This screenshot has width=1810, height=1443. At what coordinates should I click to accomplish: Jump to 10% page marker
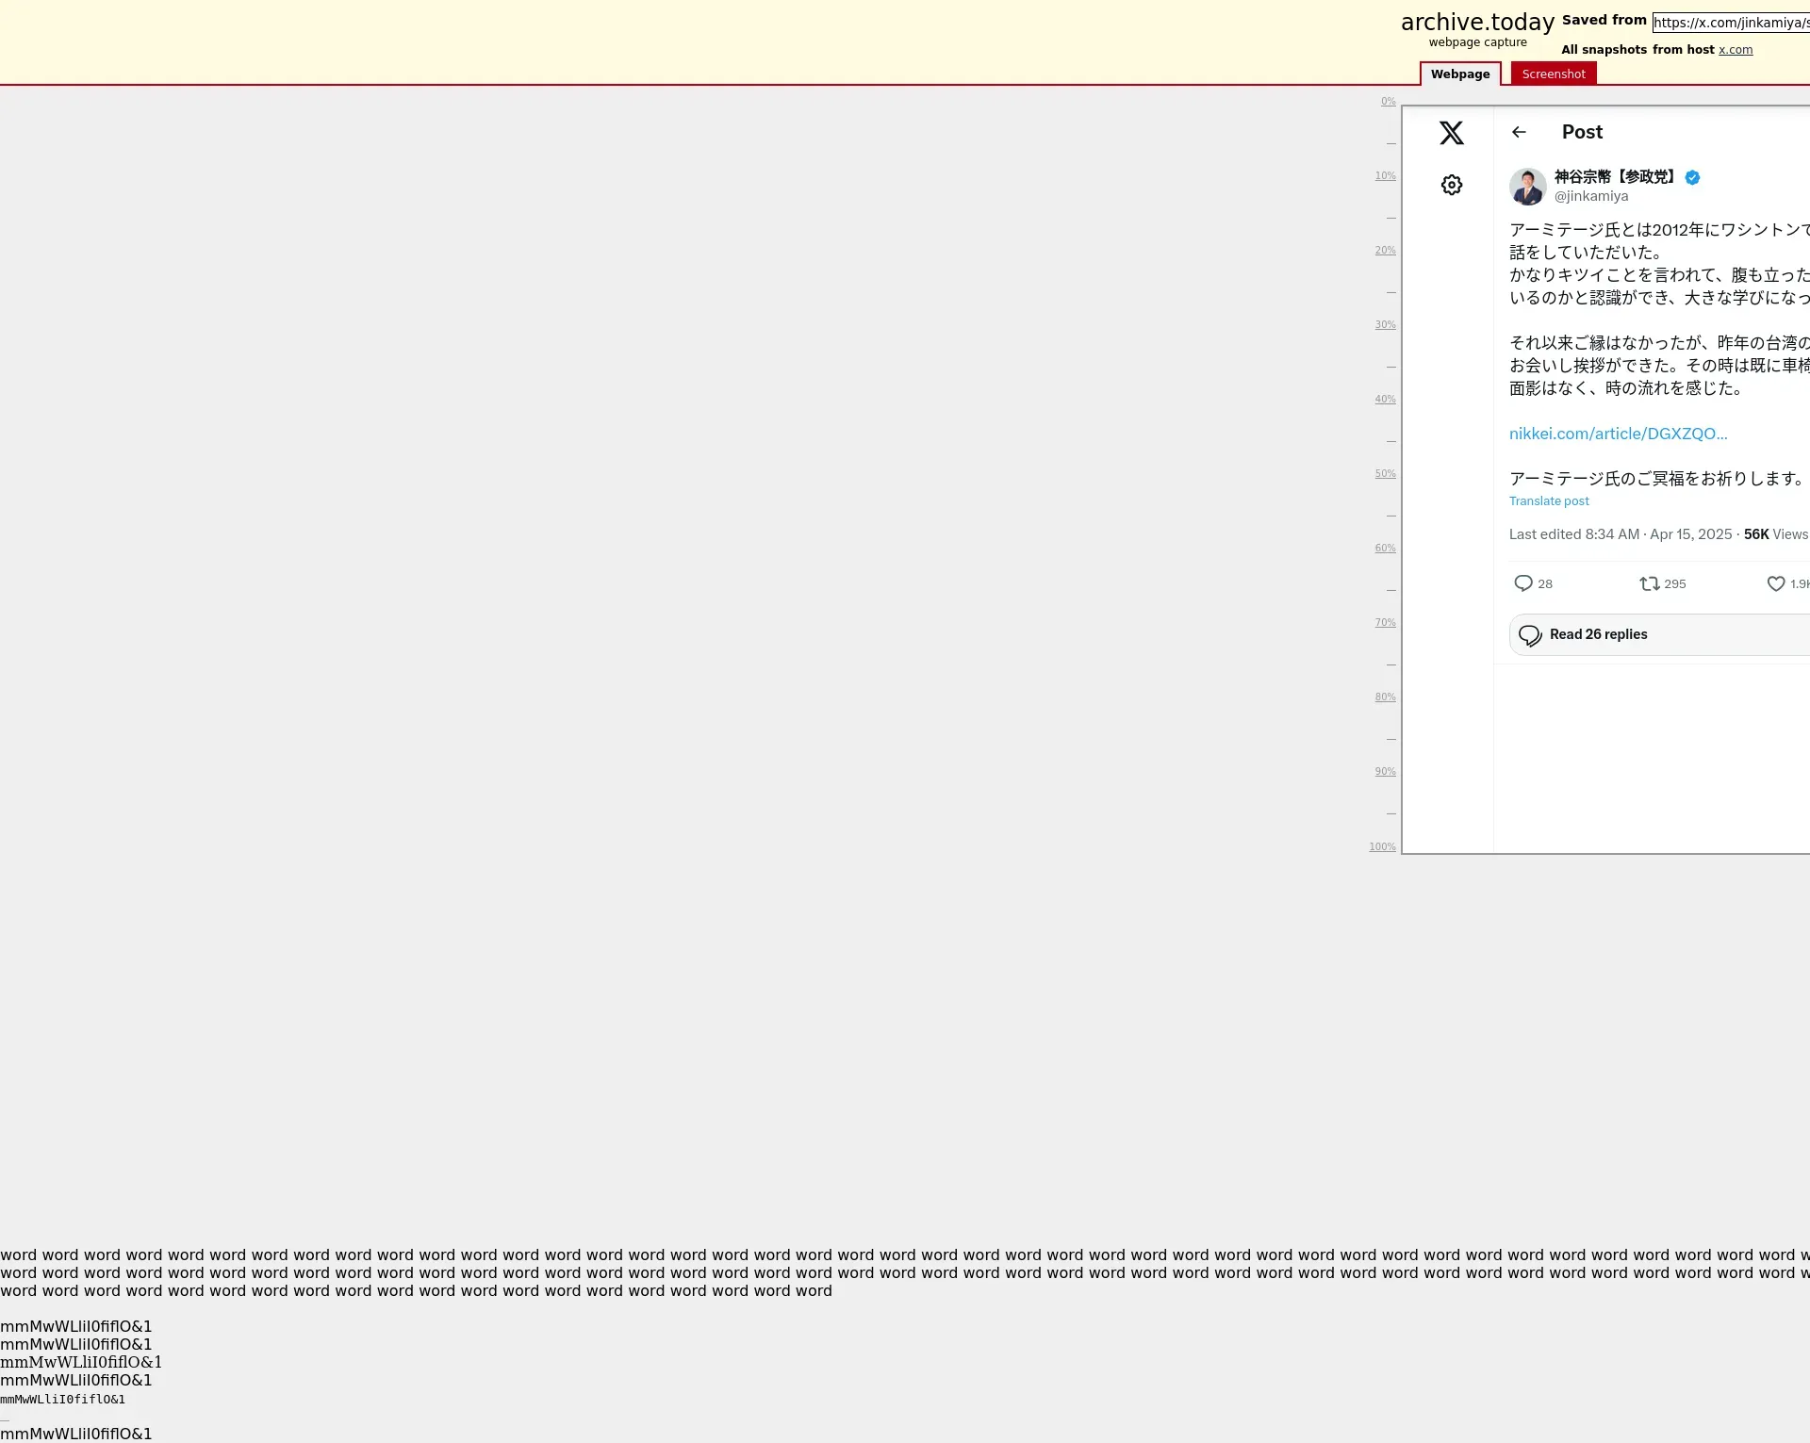(1384, 176)
